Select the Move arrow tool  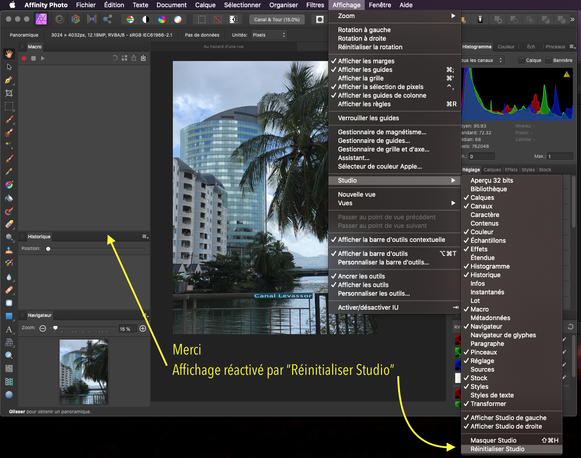click(x=9, y=67)
